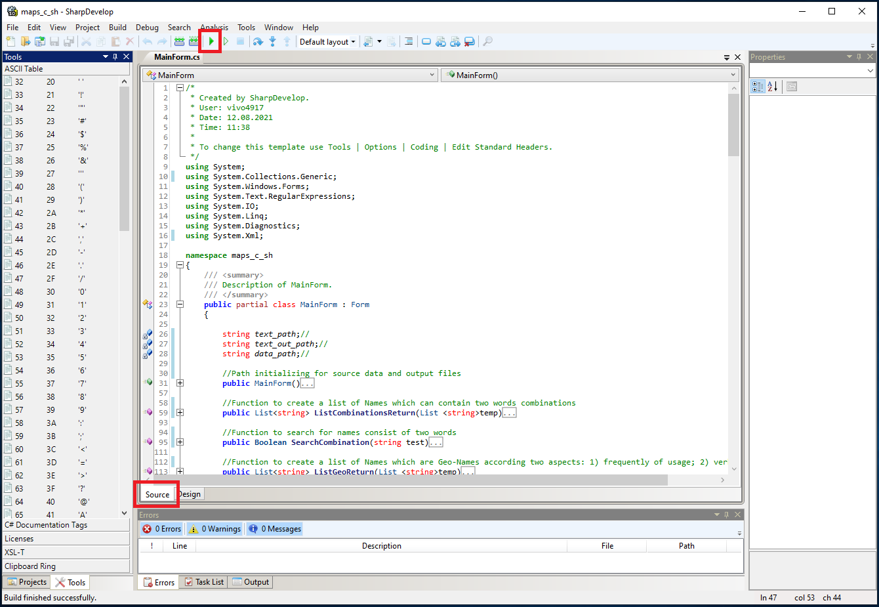
Task: Select the Source view tab
Action: point(157,494)
